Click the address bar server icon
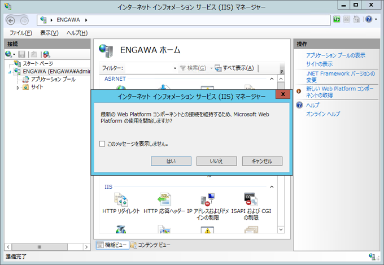This screenshot has width=384, height=265. [x=43, y=20]
